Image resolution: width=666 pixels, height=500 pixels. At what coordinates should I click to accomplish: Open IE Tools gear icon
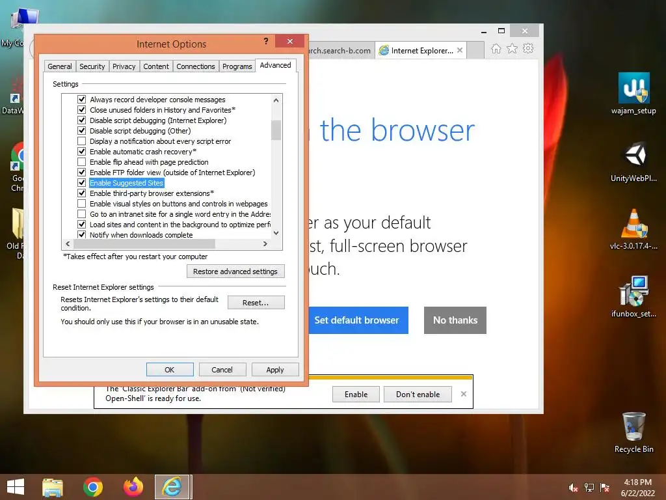click(x=528, y=48)
